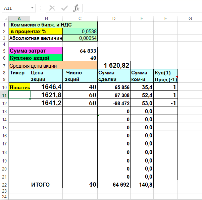Select deal sum 65 856

tap(114, 87)
